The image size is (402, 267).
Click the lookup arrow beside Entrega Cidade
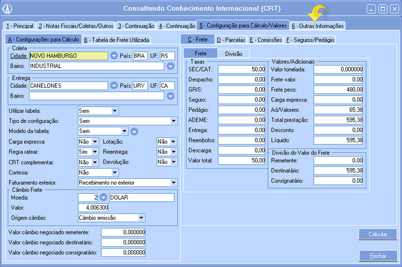(x=114, y=86)
